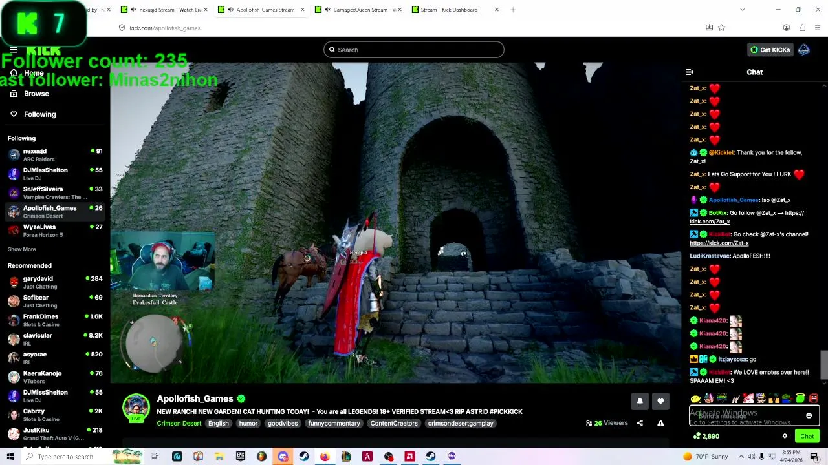The image size is (828, 465).
Task: Click the browser address bar URL
Action: point(164,28)
